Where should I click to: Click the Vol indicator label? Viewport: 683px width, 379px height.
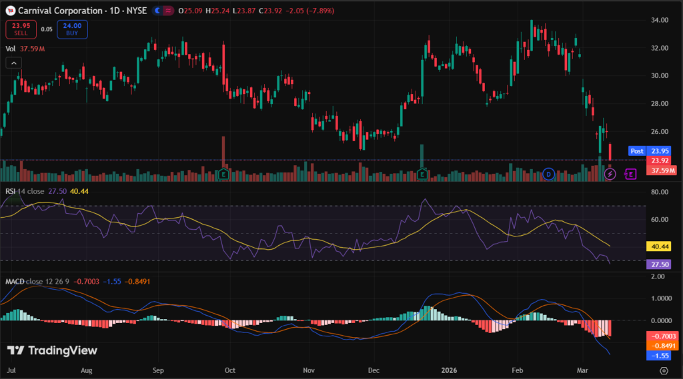(11, 48)
